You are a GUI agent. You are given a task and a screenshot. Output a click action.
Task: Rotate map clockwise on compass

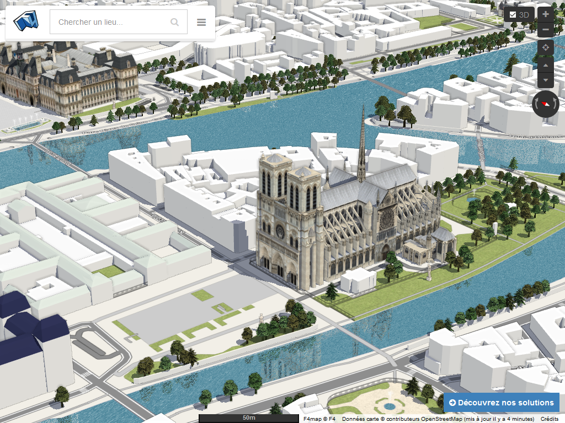click(556, 104)
